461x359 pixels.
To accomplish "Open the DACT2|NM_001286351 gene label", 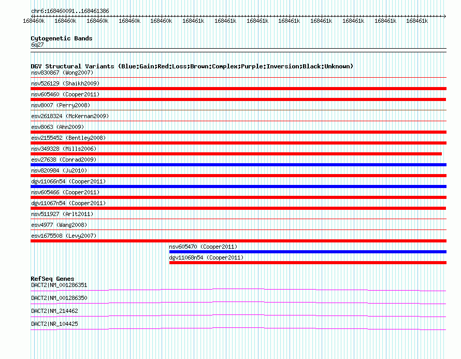I will (x=59, y=285).
